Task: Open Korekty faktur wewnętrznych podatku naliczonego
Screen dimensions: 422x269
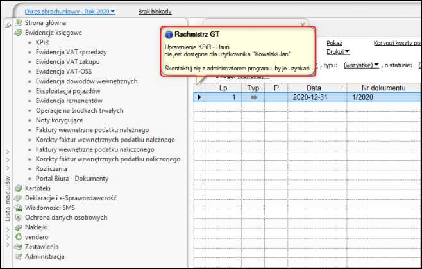Action: tap(108, 159)
